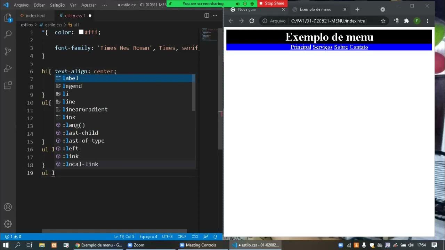Open the Extensions view
Screen dimensions: 445x250
coord(8,85)
